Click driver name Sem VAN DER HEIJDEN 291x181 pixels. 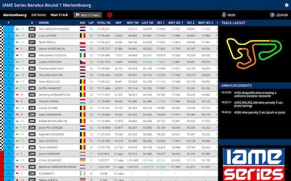[x=54, y=29]
